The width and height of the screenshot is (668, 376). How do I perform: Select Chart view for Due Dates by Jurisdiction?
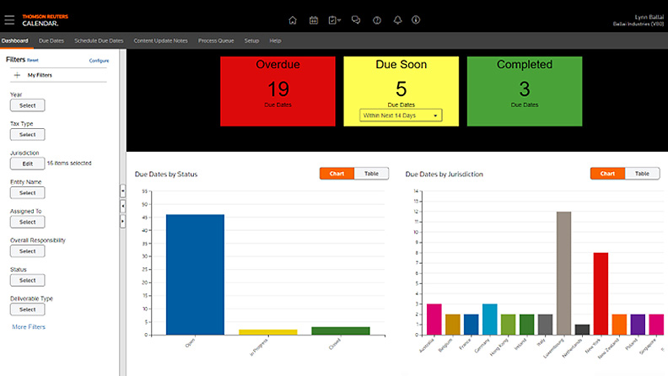point(607,173)
